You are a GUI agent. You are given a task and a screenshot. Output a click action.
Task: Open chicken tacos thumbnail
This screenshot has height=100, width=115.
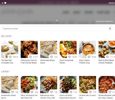pos(49,84)
